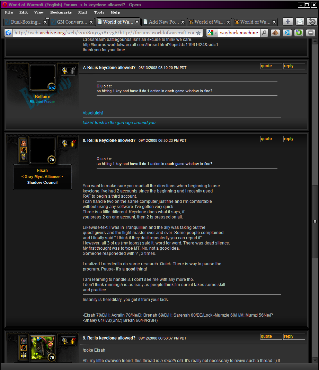
Task: Open the Gray Myst Alliance guild link
Action: pyautogui.click(x=42, y=177)
